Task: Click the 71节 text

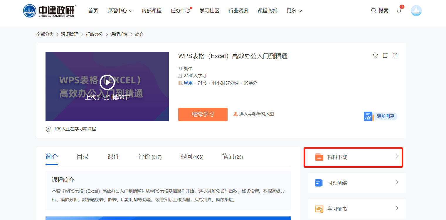Action: (202, 83)
